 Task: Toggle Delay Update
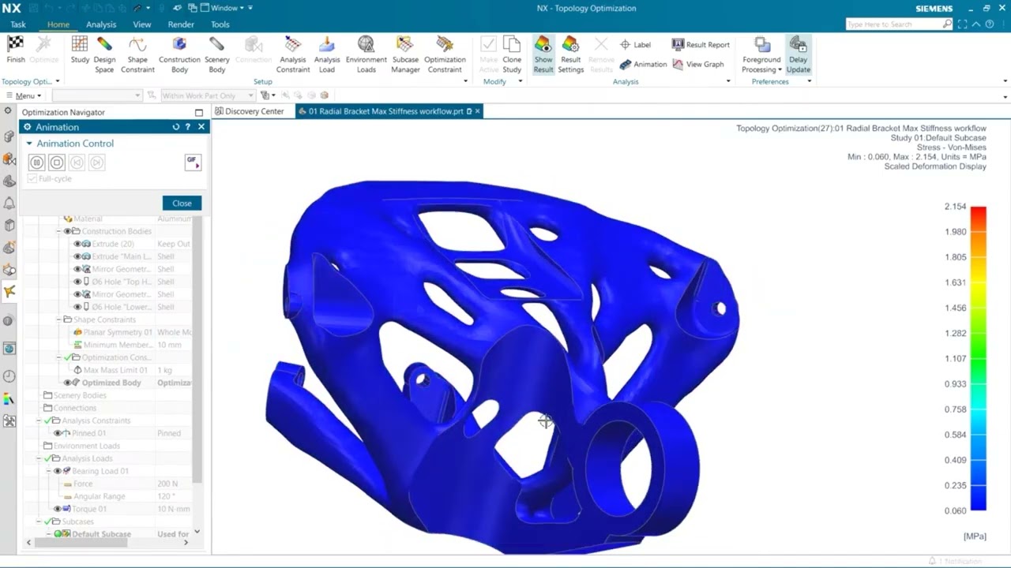point(798,54)
